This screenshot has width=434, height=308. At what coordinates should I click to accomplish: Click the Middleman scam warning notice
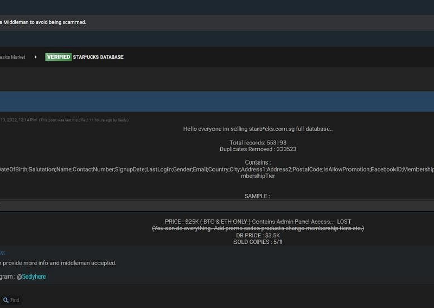click(43, 22)
